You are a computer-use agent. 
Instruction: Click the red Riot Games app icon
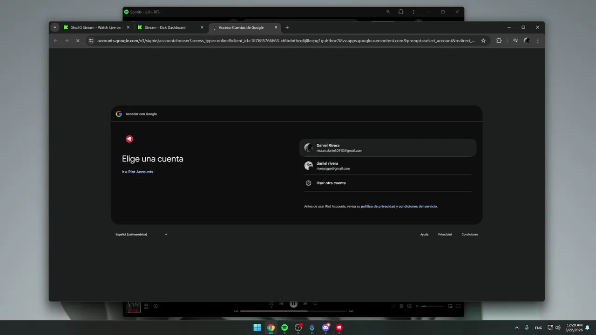point(129,139)
